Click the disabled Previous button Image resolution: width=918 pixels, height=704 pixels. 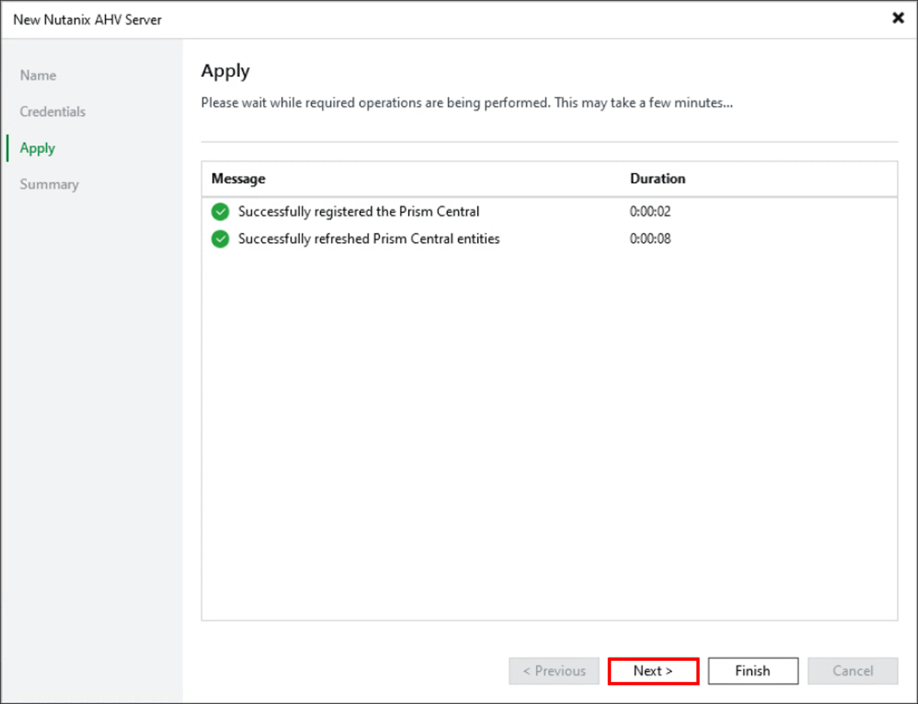554,670
